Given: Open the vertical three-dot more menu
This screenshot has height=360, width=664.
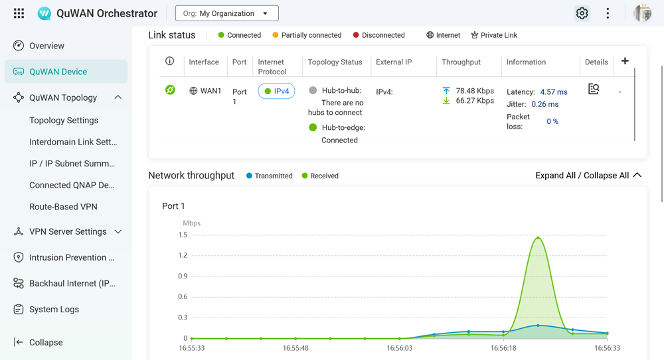Looking at the screenshot, I should click(x=608, y=13).
